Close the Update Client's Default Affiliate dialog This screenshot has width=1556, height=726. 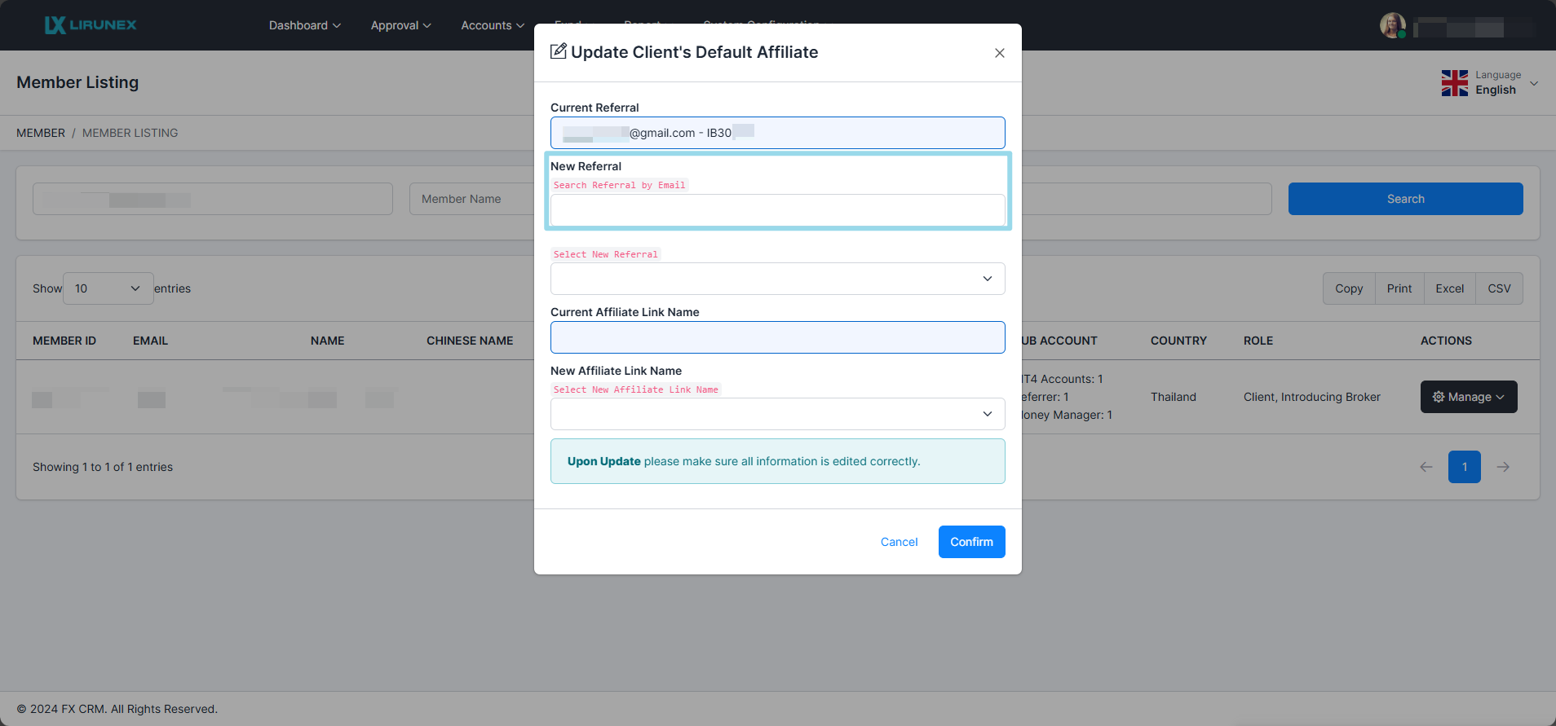tap(999, 53)
